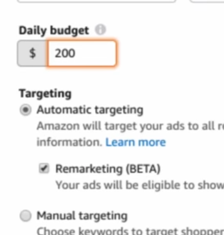Click the Remarketing (BETA) label text

coord(108,169)
